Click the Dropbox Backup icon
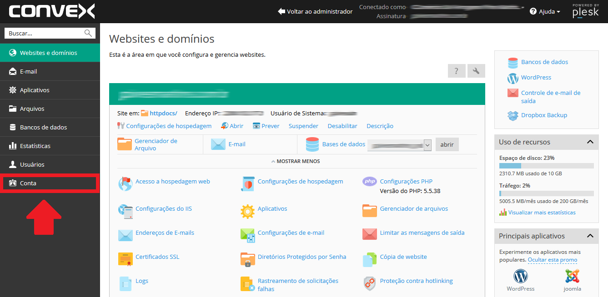Viewport: 608px width, 297px height. [x=513, y=115]
